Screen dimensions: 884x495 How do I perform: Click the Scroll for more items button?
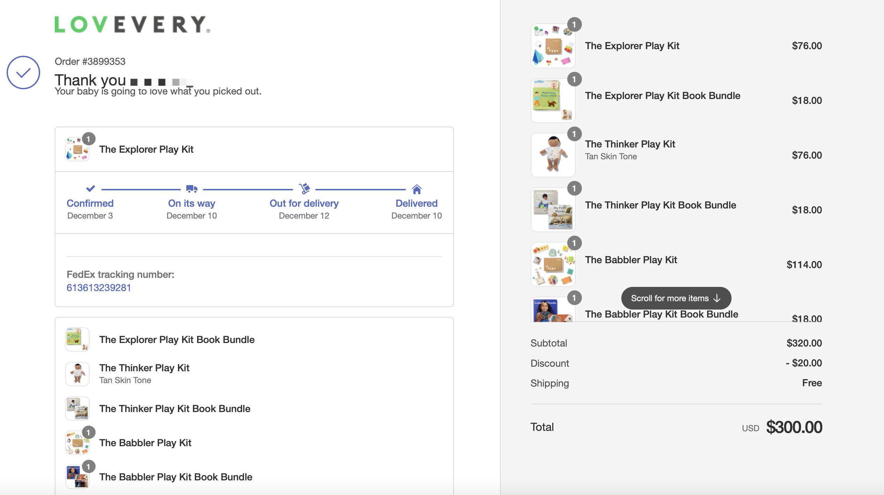pyautogui.click(x=676, y=298)
